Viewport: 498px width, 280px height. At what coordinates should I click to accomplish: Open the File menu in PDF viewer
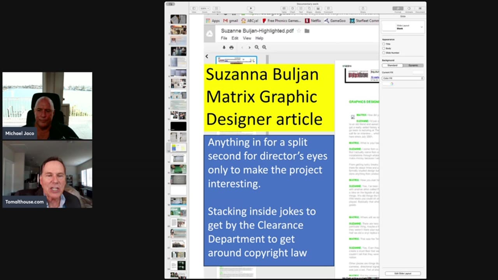tap(224, 38)
